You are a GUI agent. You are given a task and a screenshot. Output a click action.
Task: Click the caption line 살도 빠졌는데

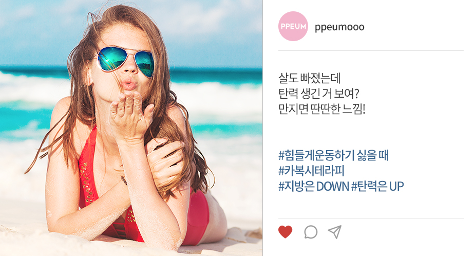309,78
